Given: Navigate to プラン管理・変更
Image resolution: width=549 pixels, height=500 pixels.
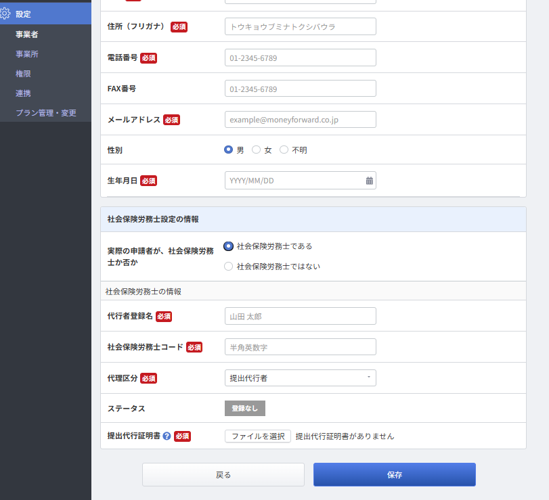Looking at the screenshot, I should [45, 113].
